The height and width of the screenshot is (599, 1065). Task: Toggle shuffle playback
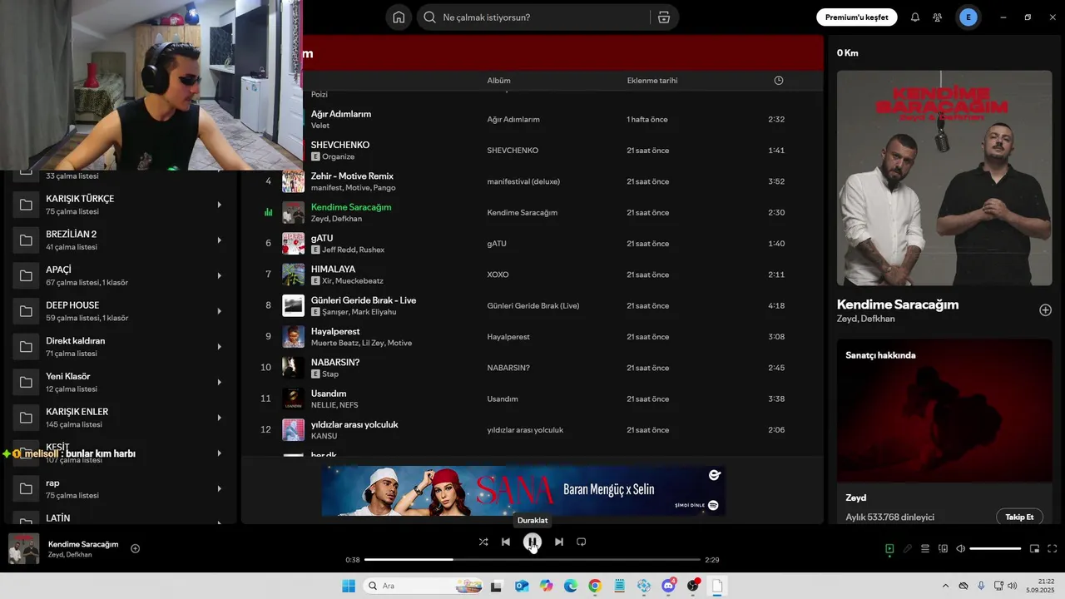point(483,542)
